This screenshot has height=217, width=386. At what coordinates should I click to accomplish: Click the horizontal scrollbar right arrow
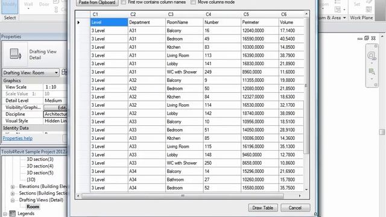point(300,196)
